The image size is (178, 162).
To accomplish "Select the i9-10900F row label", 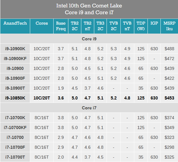I will coord(15,78).
